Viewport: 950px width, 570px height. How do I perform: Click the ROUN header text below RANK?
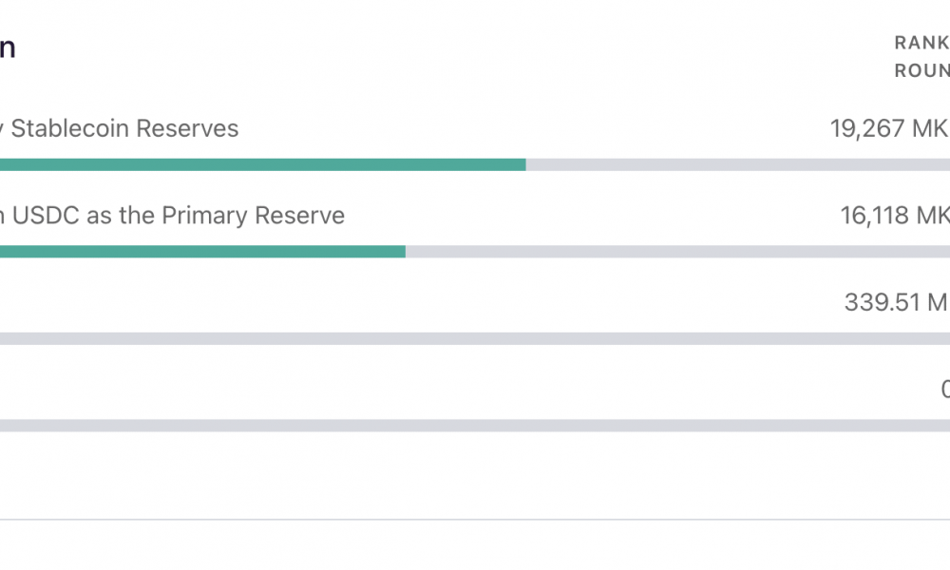coord(921,71)
